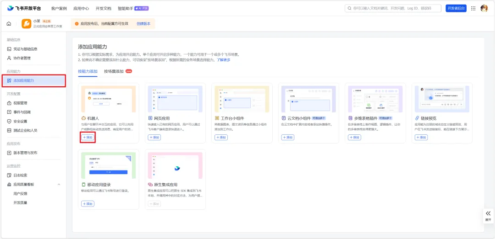Click the 原生集成应用 icon
Viewport: 495px width, 239px height.
(x=150, y=185)
